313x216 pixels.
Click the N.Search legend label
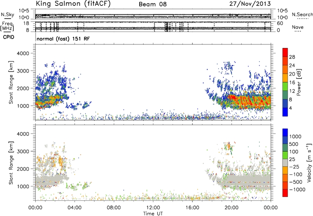click(x=302, y=14)
